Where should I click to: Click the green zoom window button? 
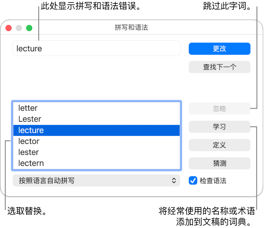[29, 28]
